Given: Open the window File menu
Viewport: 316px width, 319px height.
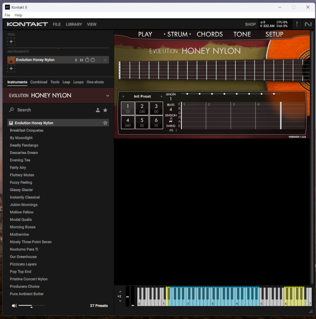Looking at the screenshot, I should pos(7,15).
